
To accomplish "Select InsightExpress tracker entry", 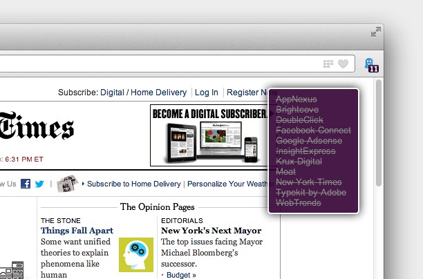I will 305,151.
